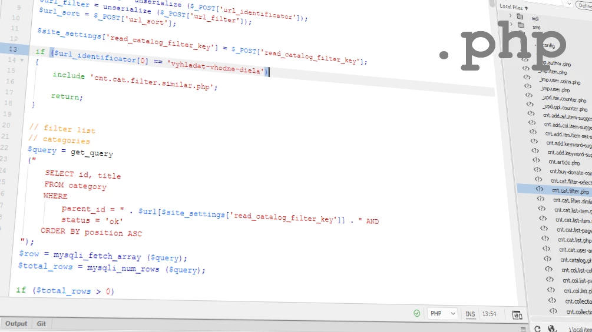Viewport: 592px width, 332px height.
Task: Click PHP file icon beside _upd.ppl.counter.php
Action: coord(530,104)
